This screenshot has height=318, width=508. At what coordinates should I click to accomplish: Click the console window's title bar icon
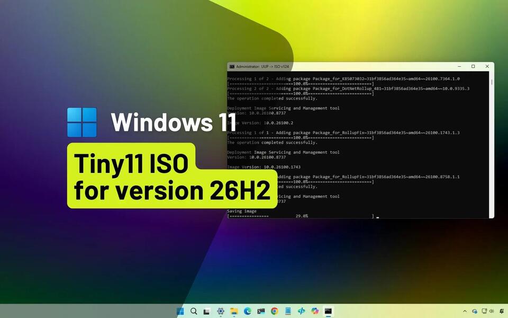point(232,67)
